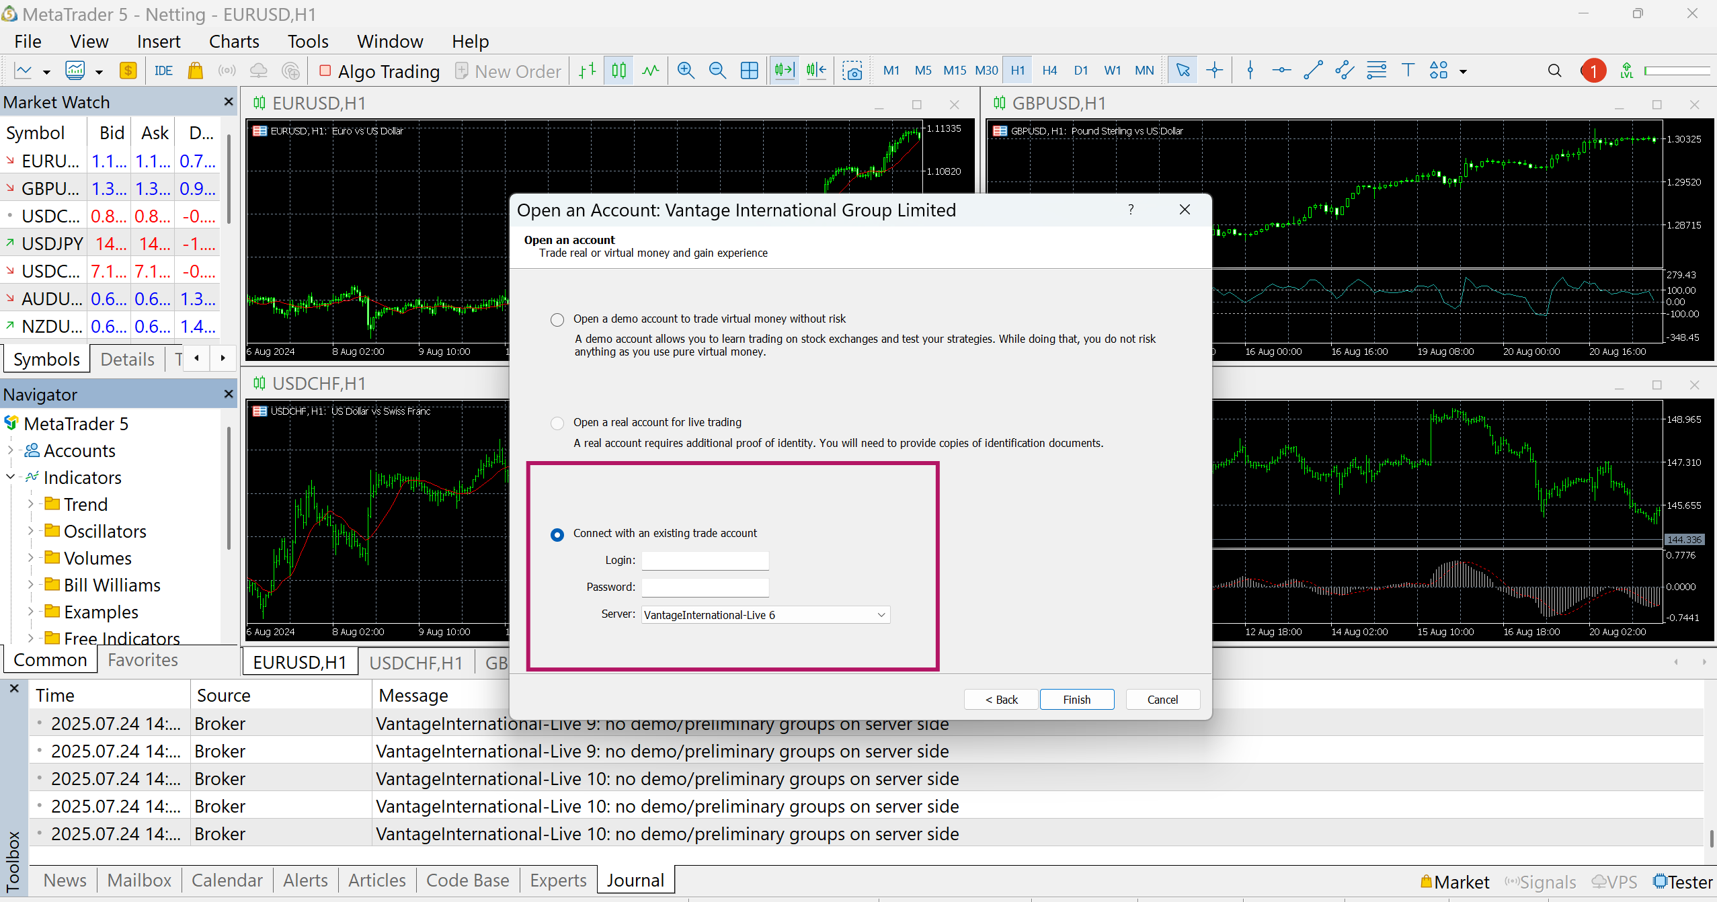Switch chart to candlestick display icon
This screenshot has height=902, width=1717.
619,71
